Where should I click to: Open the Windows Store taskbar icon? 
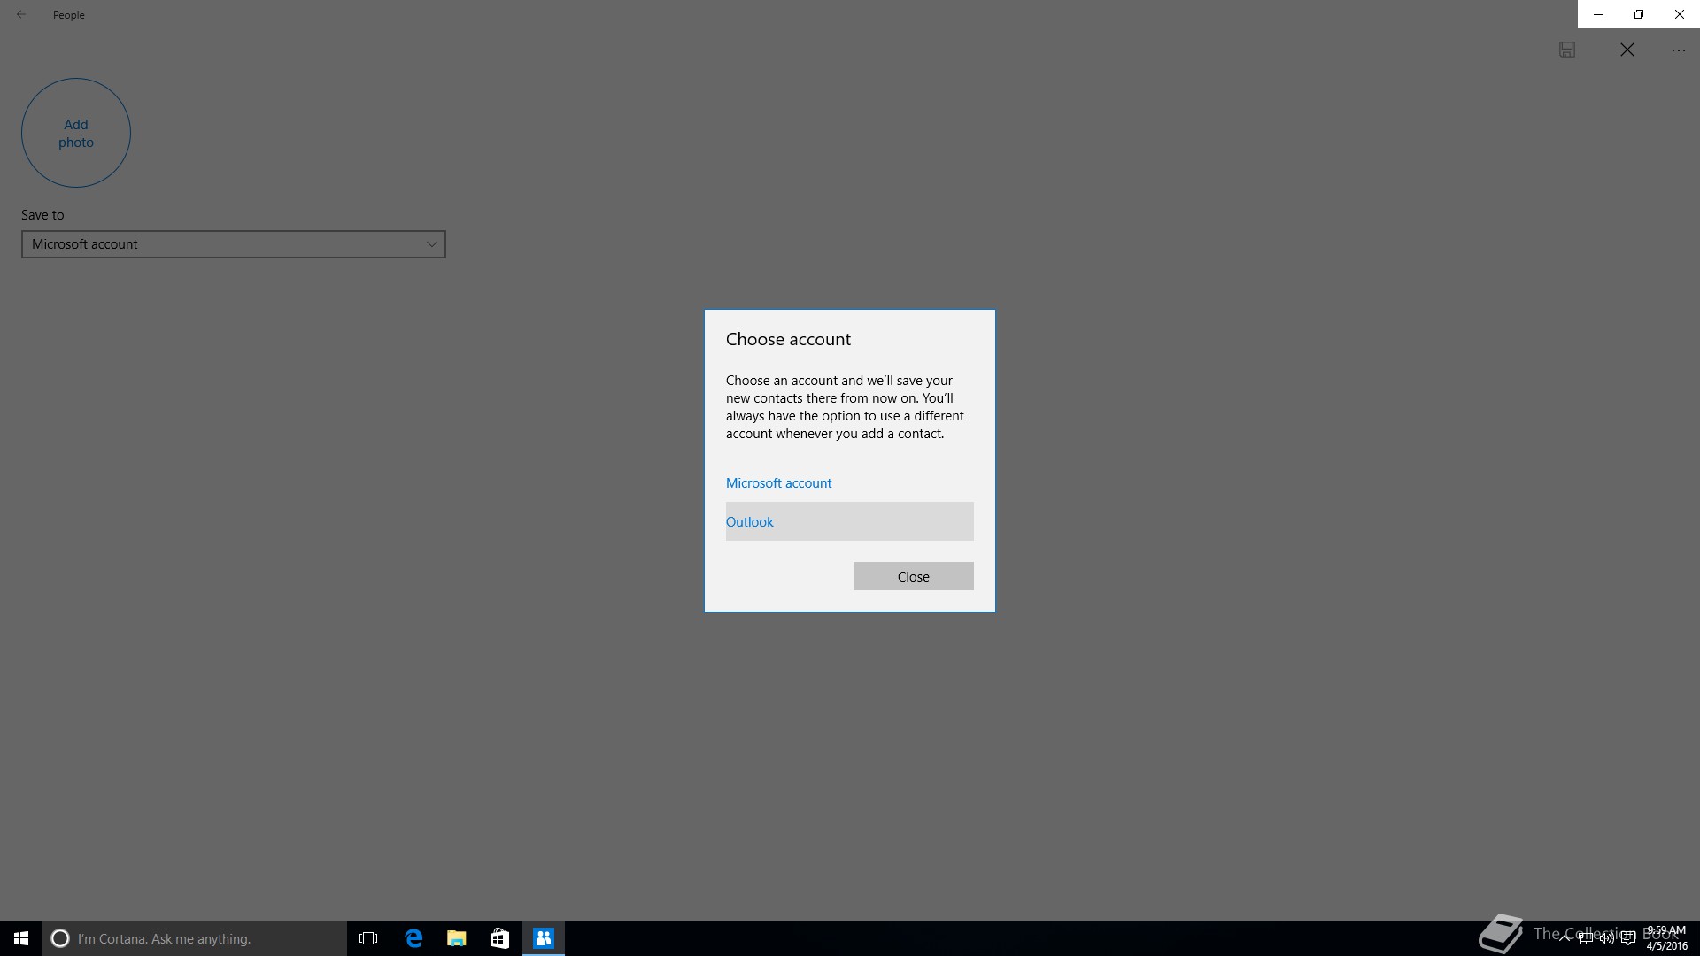[x=499, y=938]
